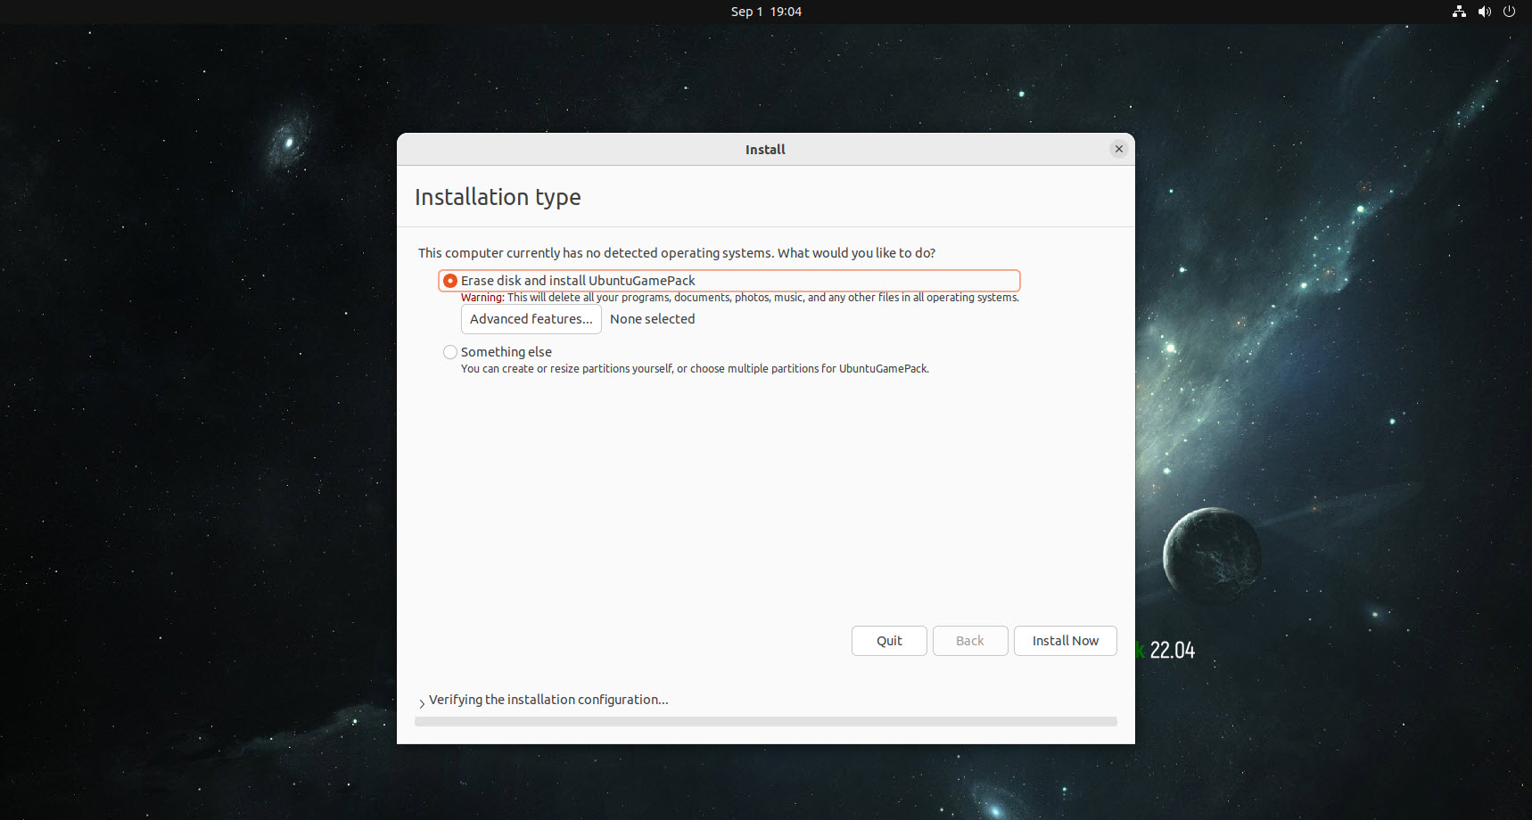Click the no detected operating systems question

coord(677,253)
